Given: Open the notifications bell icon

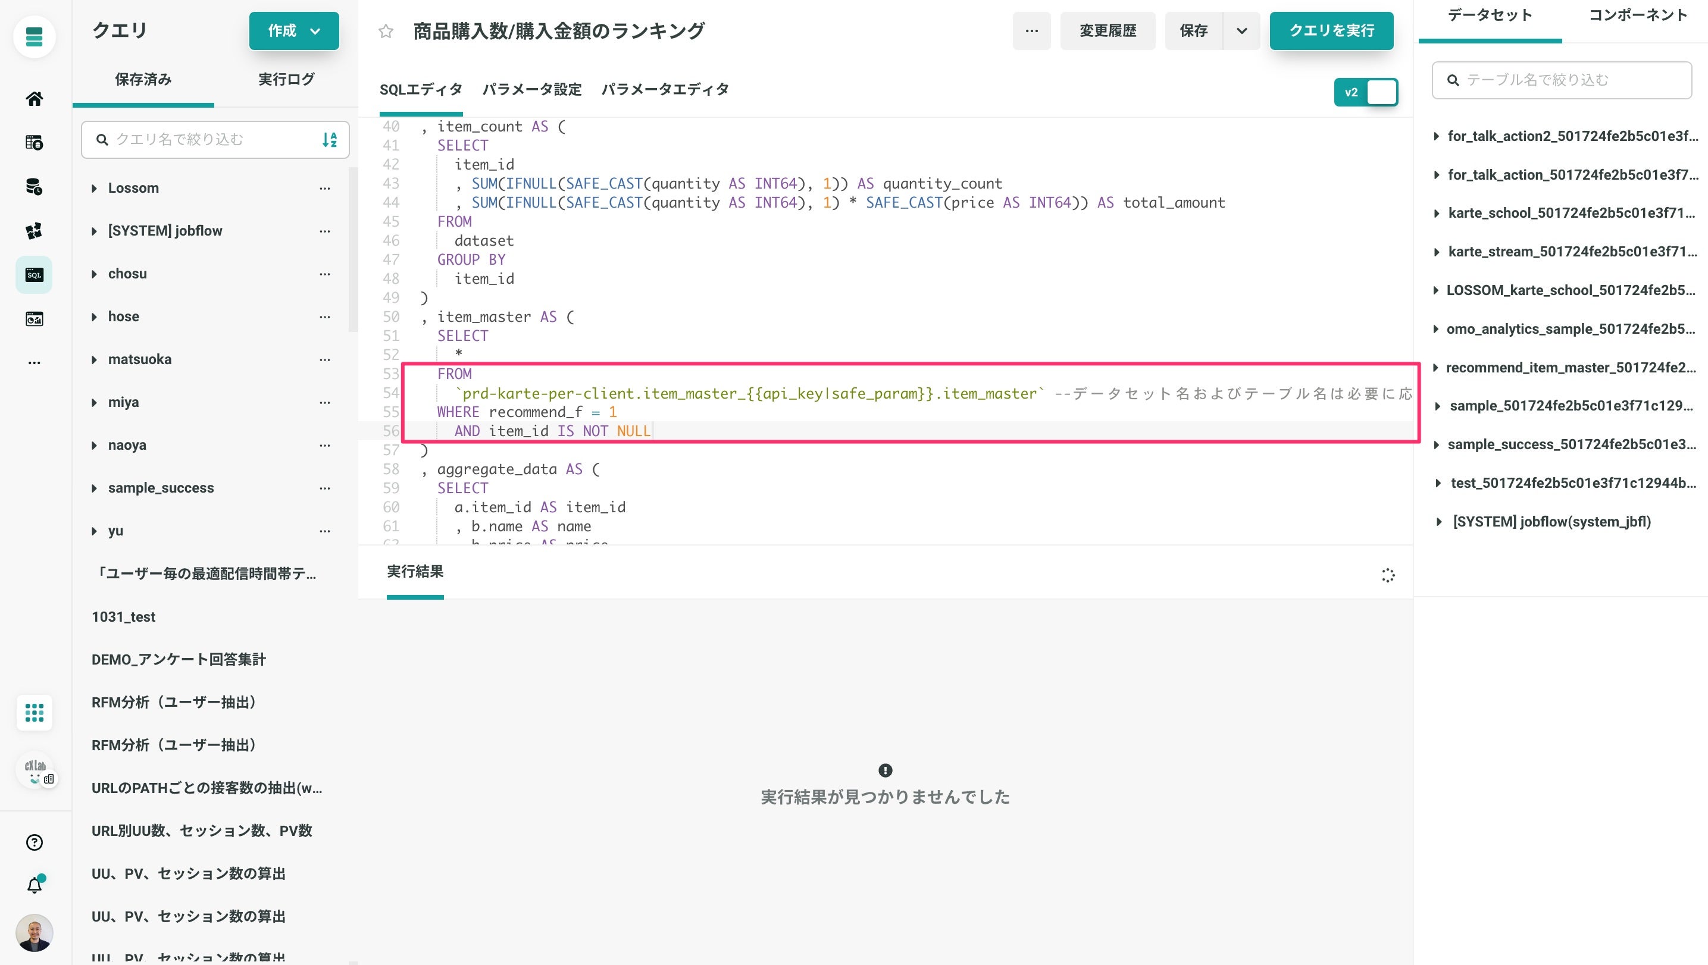Looking at the screenshot, I should point(35,885).
